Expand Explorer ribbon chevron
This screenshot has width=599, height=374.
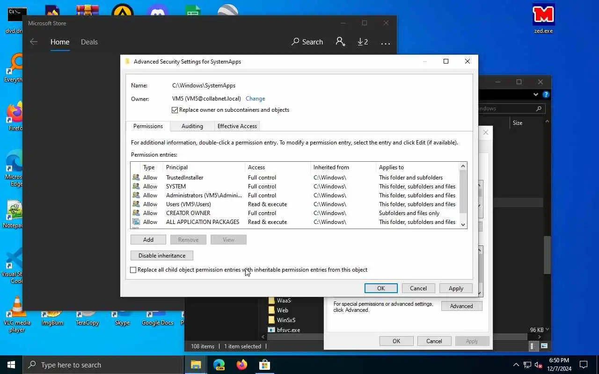[536, 94]
